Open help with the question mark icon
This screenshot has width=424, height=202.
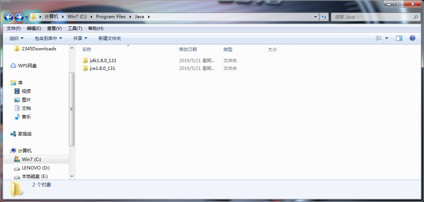click(x=413, y=38)
